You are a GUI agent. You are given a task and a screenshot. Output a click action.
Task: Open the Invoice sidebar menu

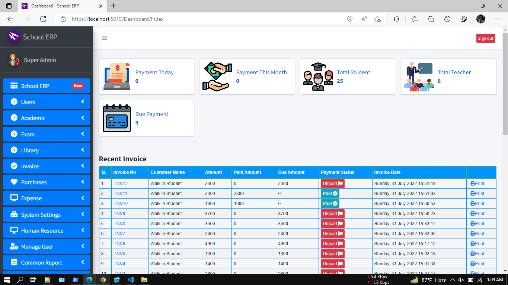[47, 166]
